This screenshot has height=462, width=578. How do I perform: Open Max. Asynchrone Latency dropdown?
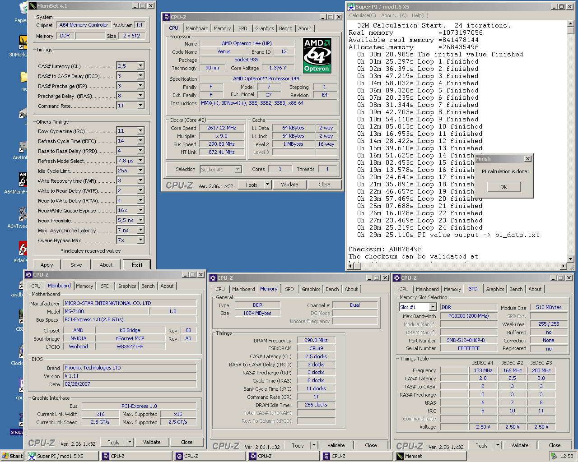[x=140, y=230]
